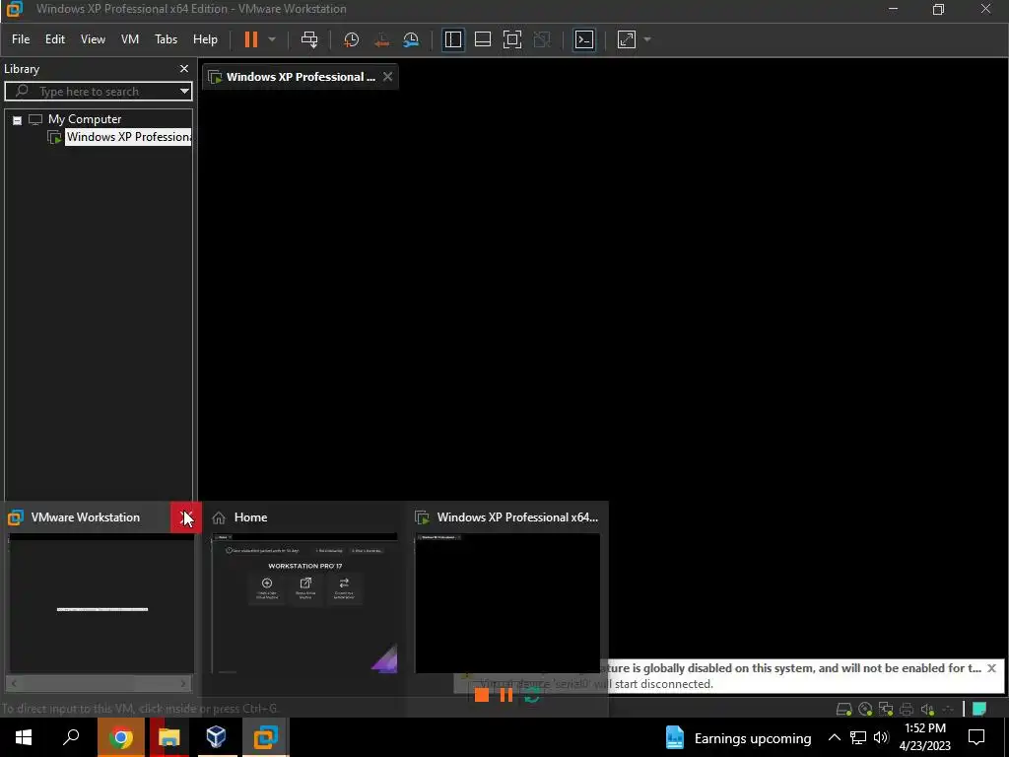
Task: Dismiss the notification message with X
Action: coord(991,668)
